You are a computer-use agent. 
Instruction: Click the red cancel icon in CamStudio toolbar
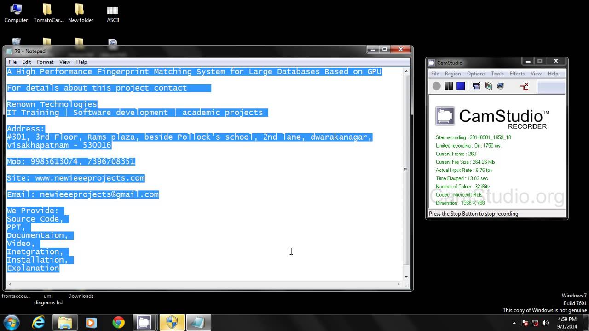point(524,86)
